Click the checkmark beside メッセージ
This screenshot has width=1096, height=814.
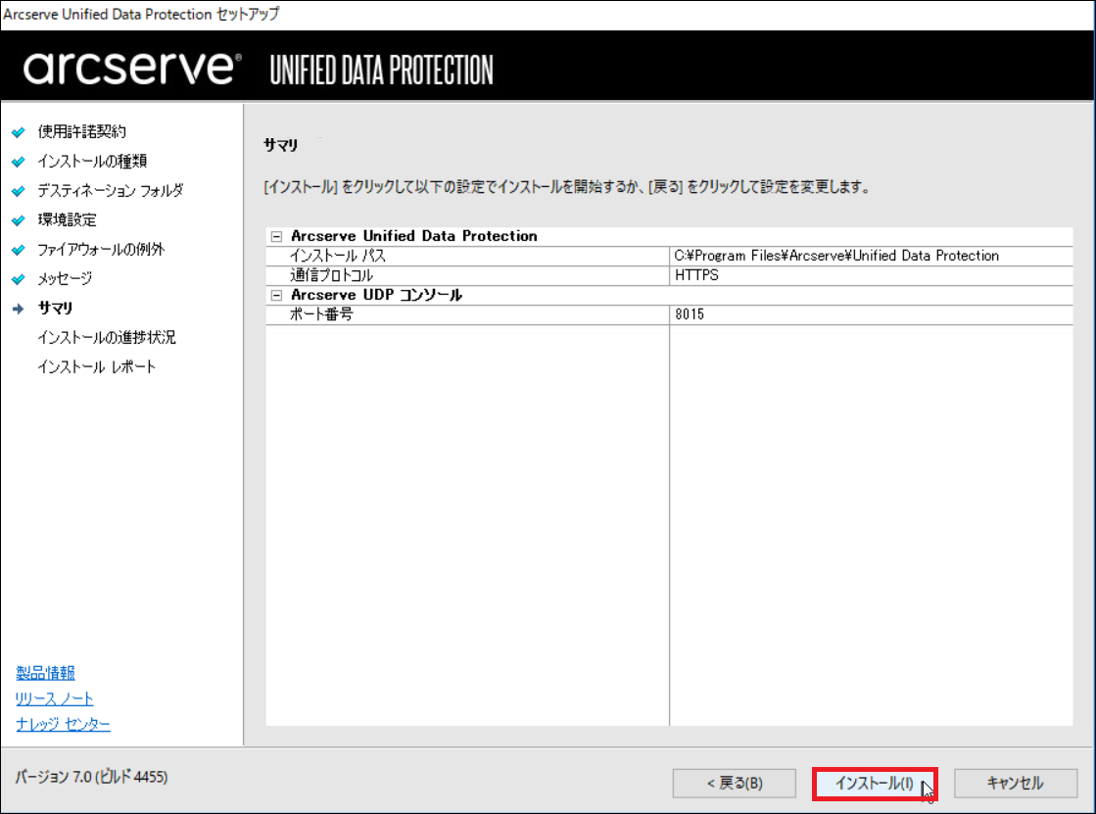(19, 278)
